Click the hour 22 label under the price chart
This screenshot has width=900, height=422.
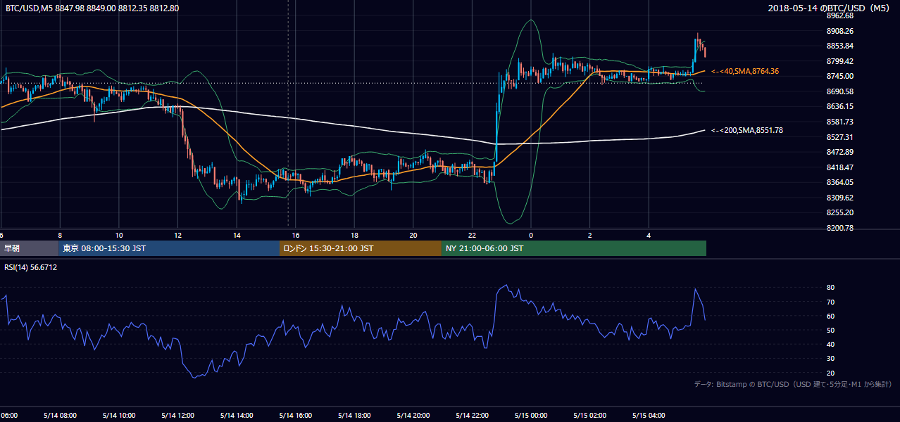472,236
